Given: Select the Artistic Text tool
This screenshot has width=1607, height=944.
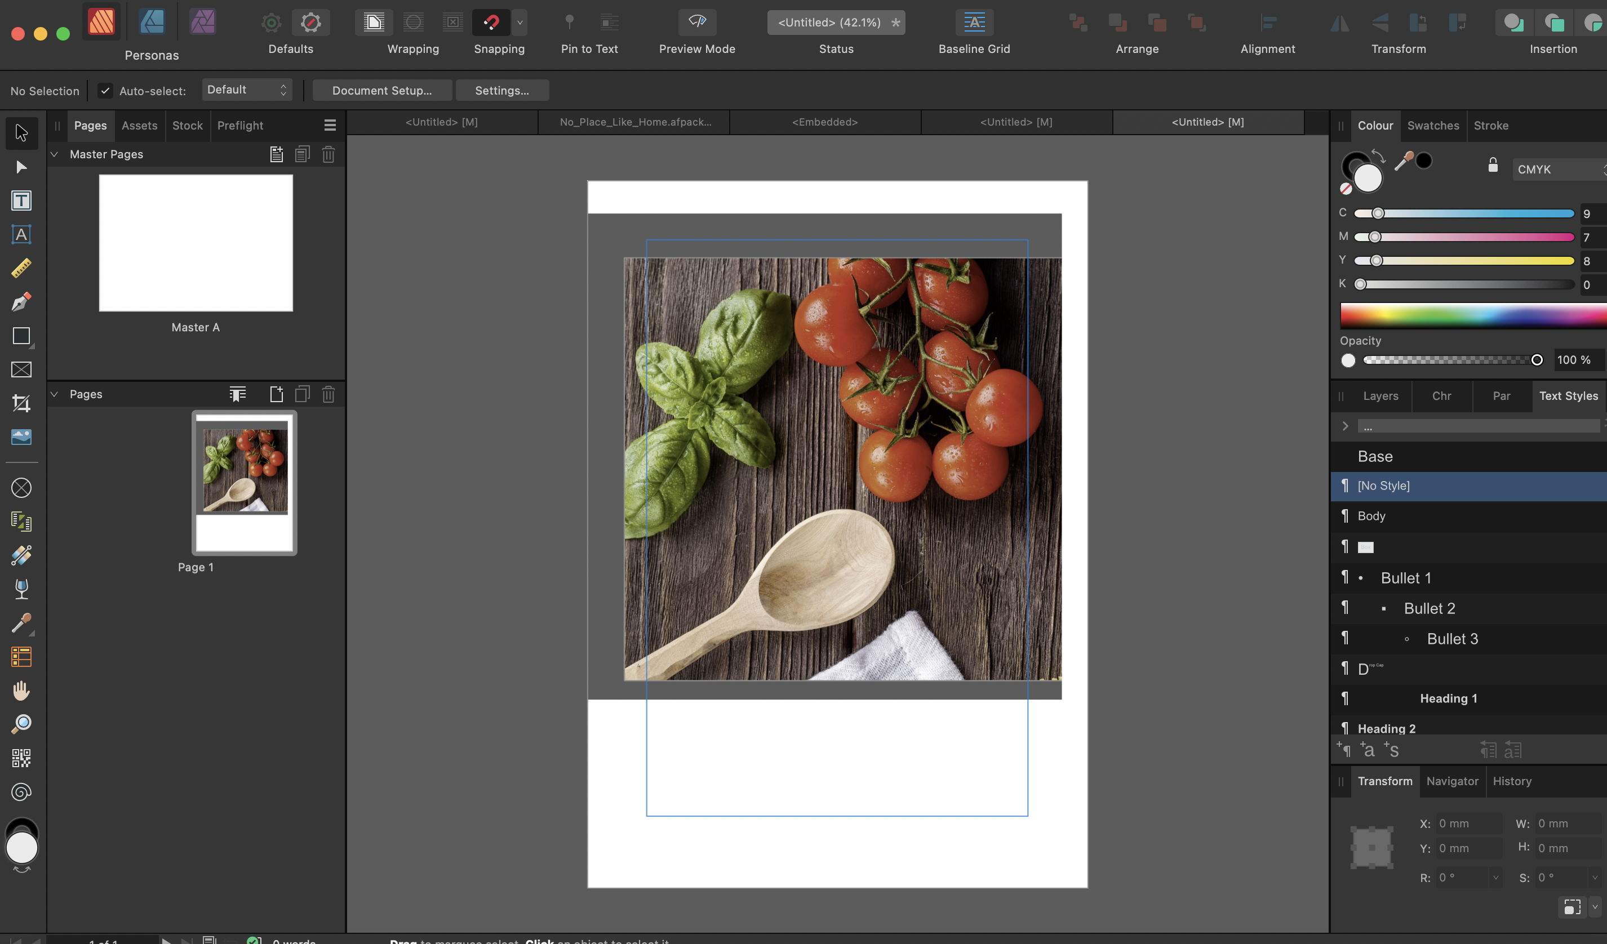Looking at the screenshot, I should pyautogui.click(x=21, y=234).
